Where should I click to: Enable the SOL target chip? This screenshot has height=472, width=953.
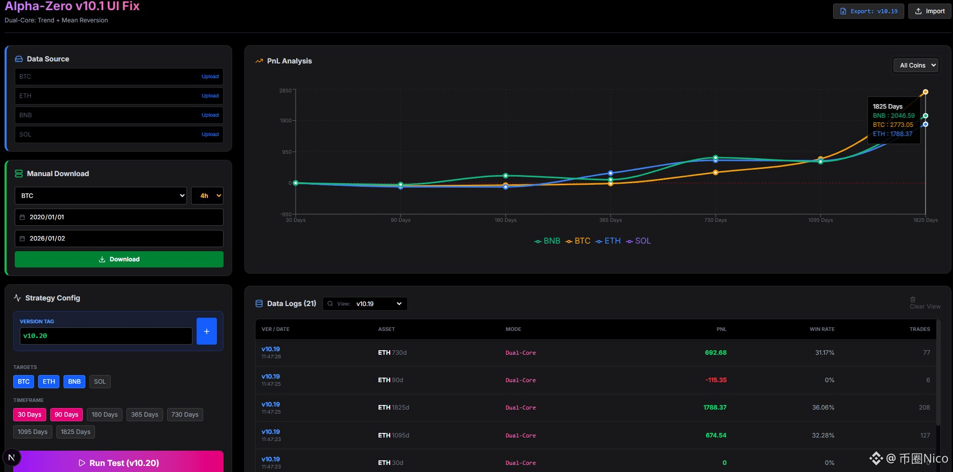tap(100, 382)
